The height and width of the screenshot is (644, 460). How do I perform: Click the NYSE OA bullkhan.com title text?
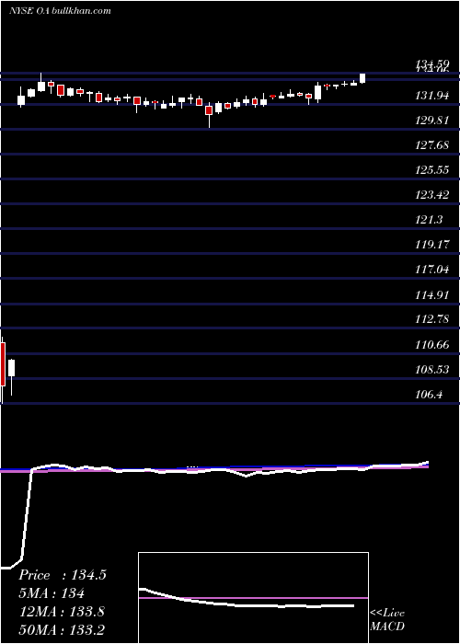pos(60,11)
